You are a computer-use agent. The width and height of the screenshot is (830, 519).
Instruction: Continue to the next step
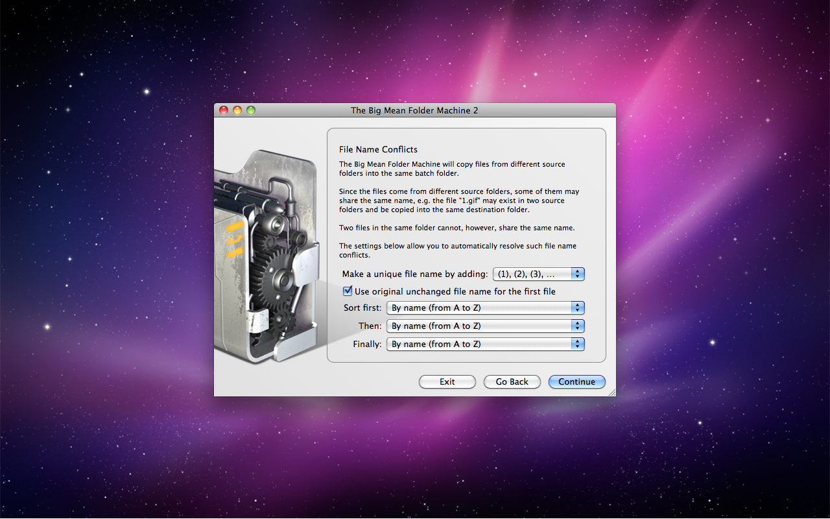coord(577,381)
